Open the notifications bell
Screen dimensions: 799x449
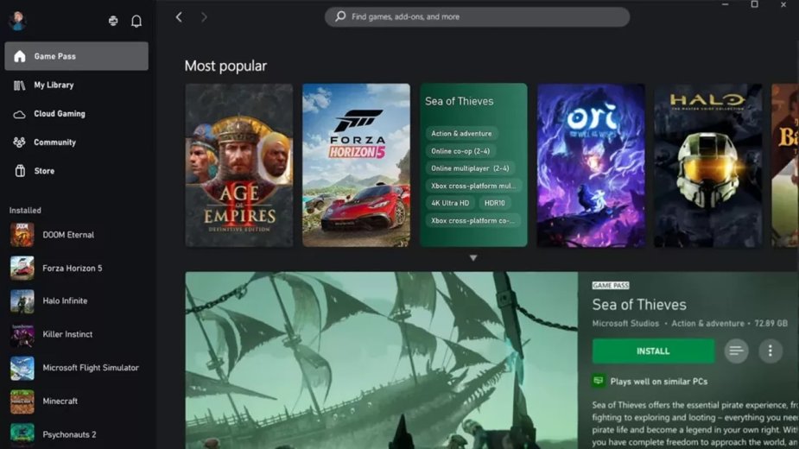coord(136,21)
